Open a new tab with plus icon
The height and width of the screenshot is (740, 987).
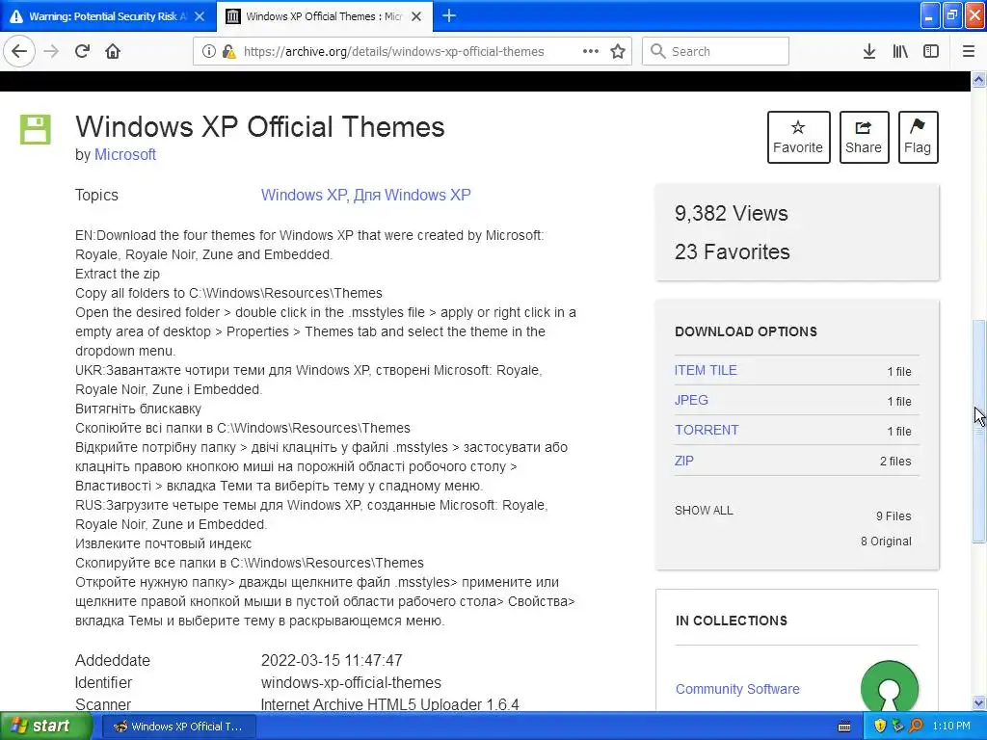[449, 15]
